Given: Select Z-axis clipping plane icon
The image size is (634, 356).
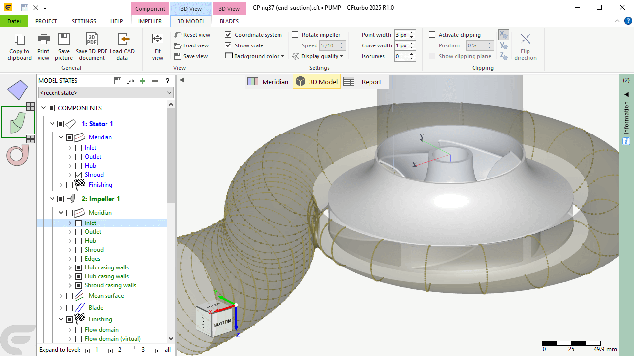Looking at the screenshot, I should coord(504,57).
